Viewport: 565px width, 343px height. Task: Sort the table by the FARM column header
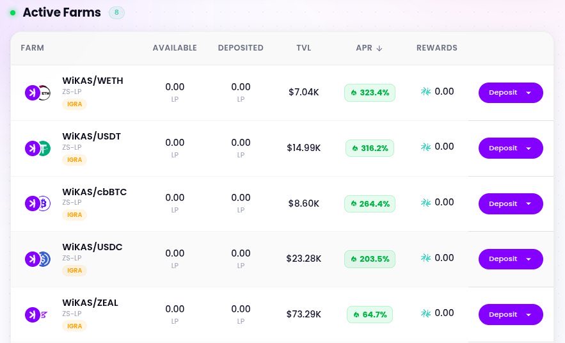[x=33, y=48]
